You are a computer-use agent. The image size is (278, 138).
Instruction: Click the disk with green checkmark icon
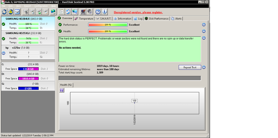tap(39, 12)
